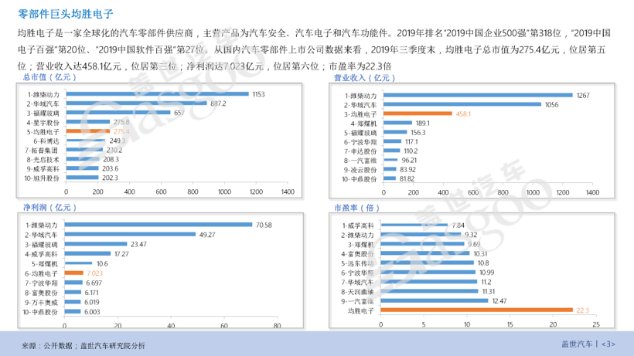Click the 6.171 value label
634x356 pixels.
click(x=91, y=293)
